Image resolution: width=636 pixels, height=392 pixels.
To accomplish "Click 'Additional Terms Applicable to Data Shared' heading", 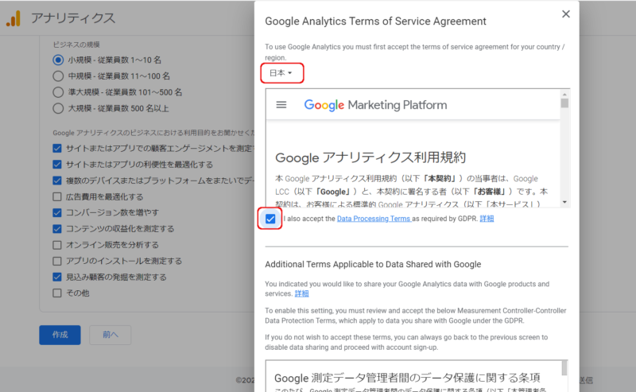I will tap(373, 264).
